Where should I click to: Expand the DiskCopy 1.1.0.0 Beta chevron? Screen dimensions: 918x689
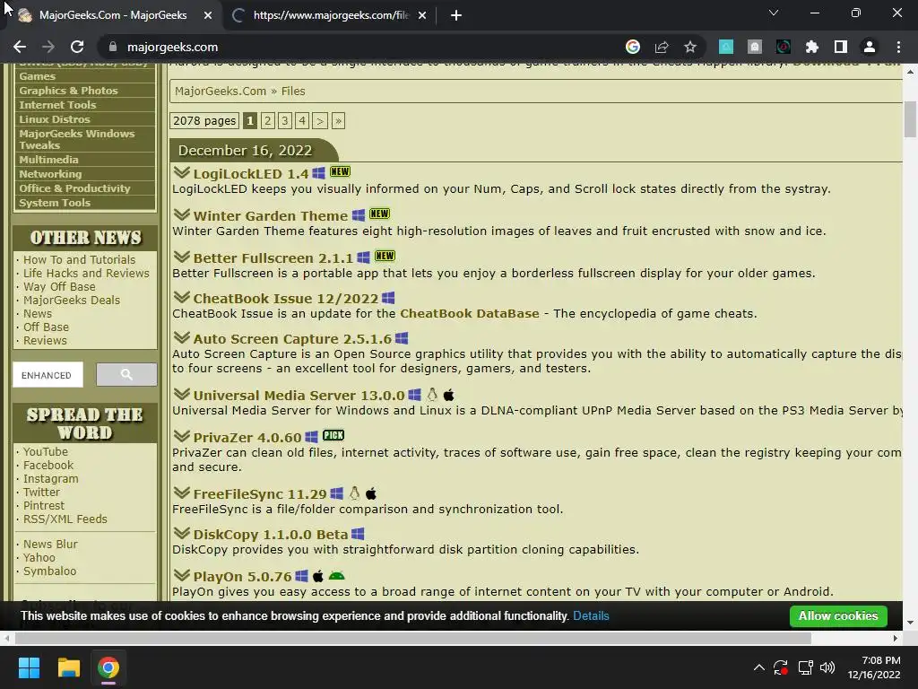181,533
